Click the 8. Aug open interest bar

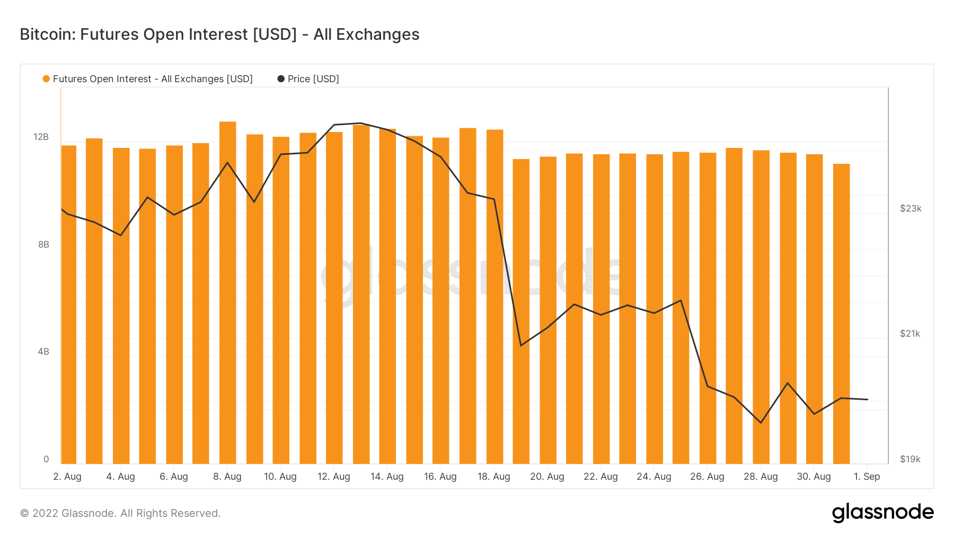(x=228, y=292)
